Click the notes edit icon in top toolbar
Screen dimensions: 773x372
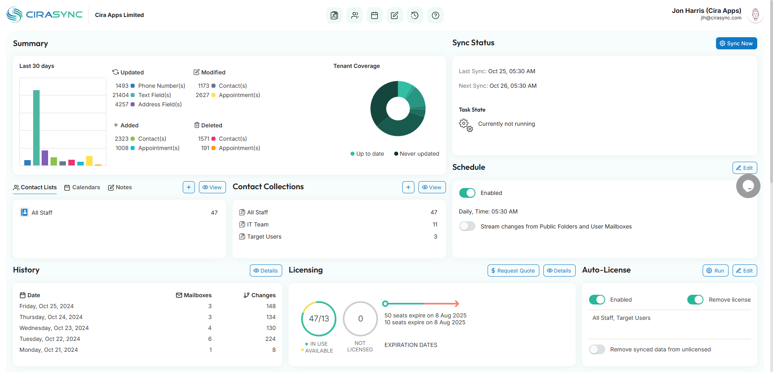(x=395, y=15)
